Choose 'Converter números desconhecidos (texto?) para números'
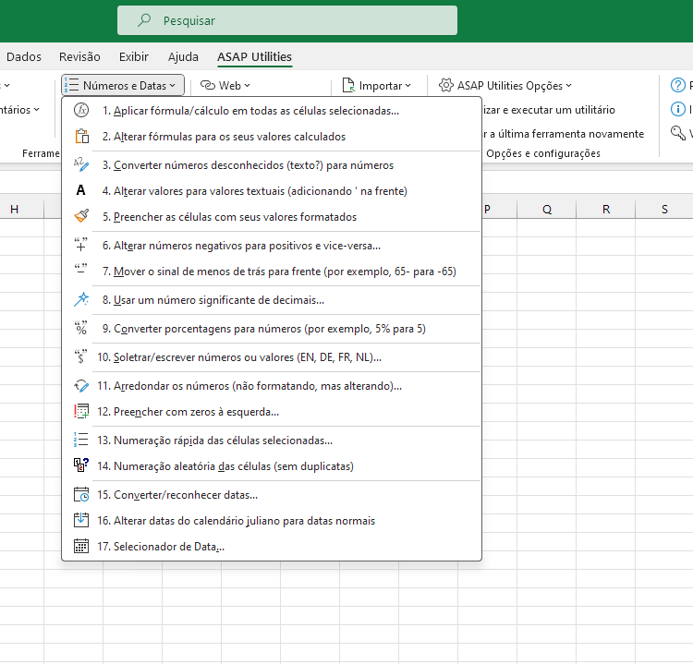 tap(272, 164)
